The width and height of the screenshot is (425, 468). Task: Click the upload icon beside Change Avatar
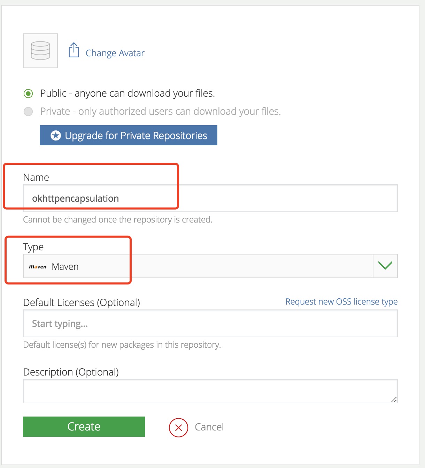(x=74, y=50)
